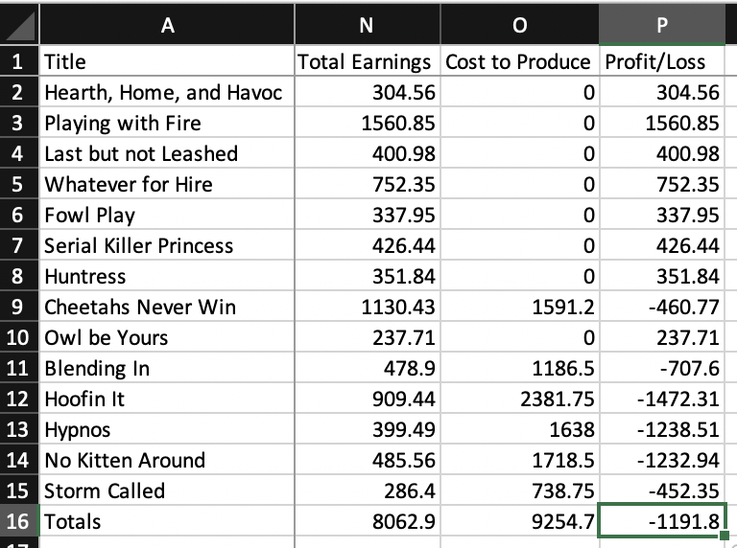Select the Playing with Fire cell
The image size is (737, 548).
pos(167,123)
